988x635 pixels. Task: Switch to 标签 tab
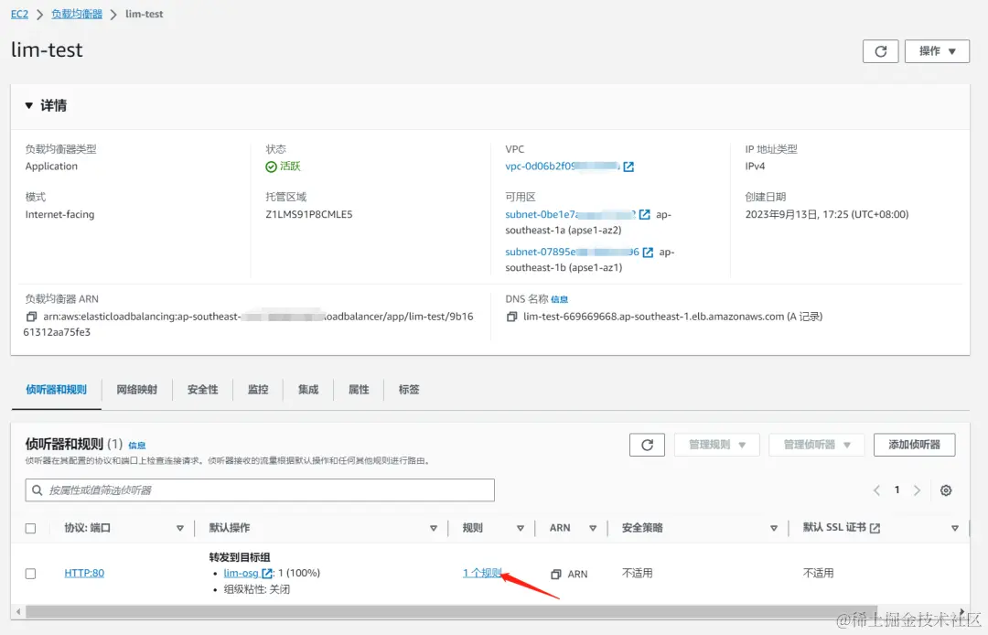point(409,390)
